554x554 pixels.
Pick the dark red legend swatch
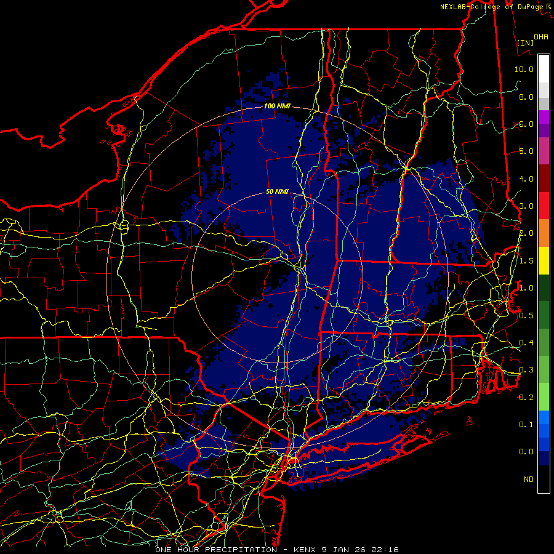(544, 179)
